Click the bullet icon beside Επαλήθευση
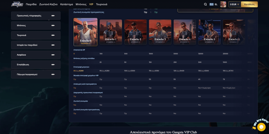The height and width of the screenshot is (134, 269). [x=53, y=65]
